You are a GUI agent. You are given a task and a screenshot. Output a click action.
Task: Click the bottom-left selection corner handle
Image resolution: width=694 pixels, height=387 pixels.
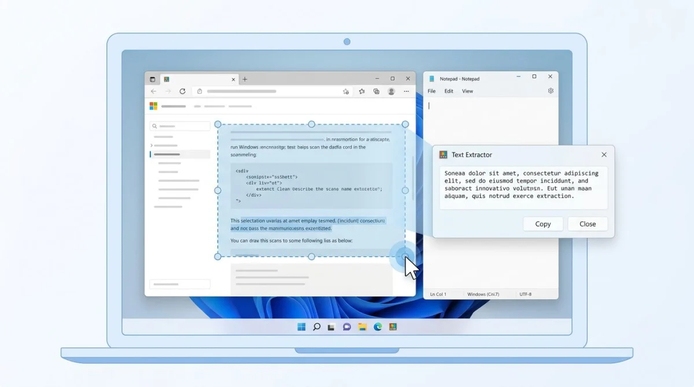pos(218,256)
